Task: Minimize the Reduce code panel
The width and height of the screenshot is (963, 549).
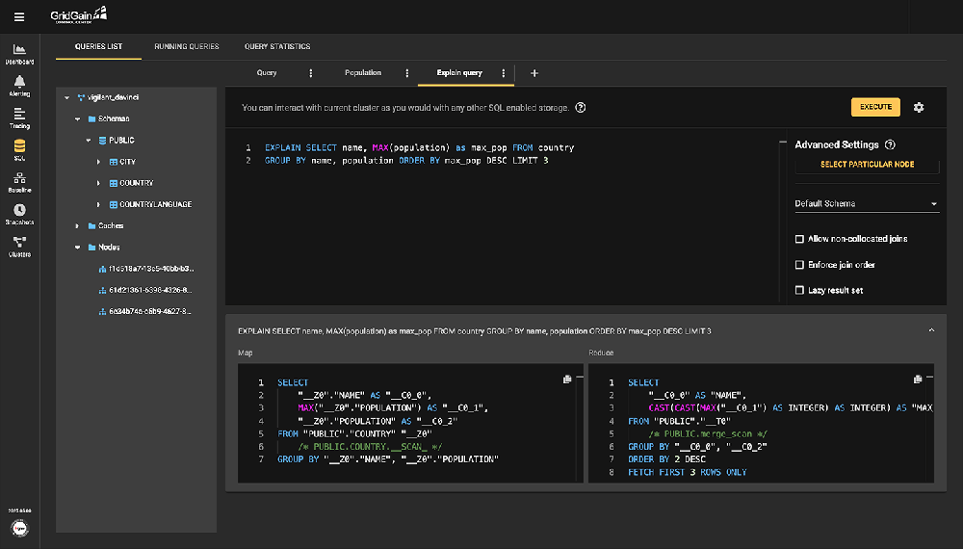Action: [930, 377]
